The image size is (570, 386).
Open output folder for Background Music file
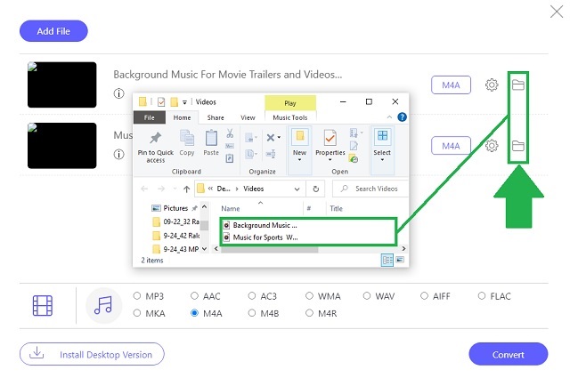coord(518,85)
